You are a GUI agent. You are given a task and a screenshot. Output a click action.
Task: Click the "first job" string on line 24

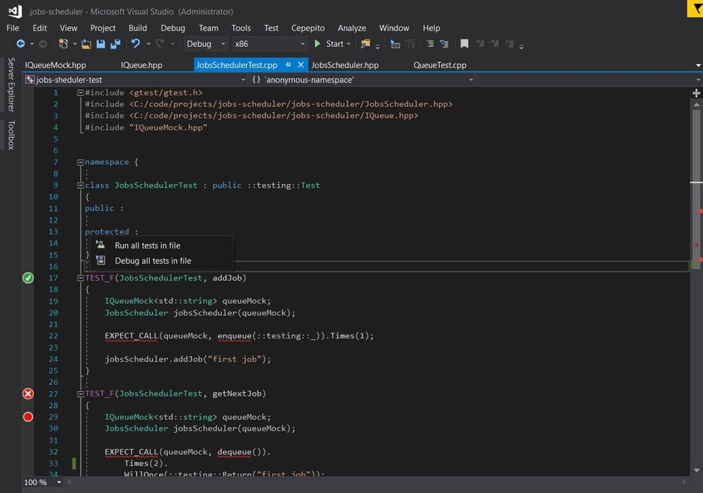235,360
